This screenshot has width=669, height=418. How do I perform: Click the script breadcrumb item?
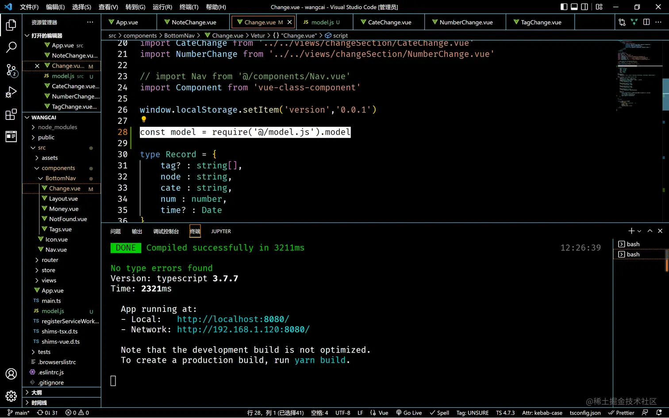pos(336,35)
